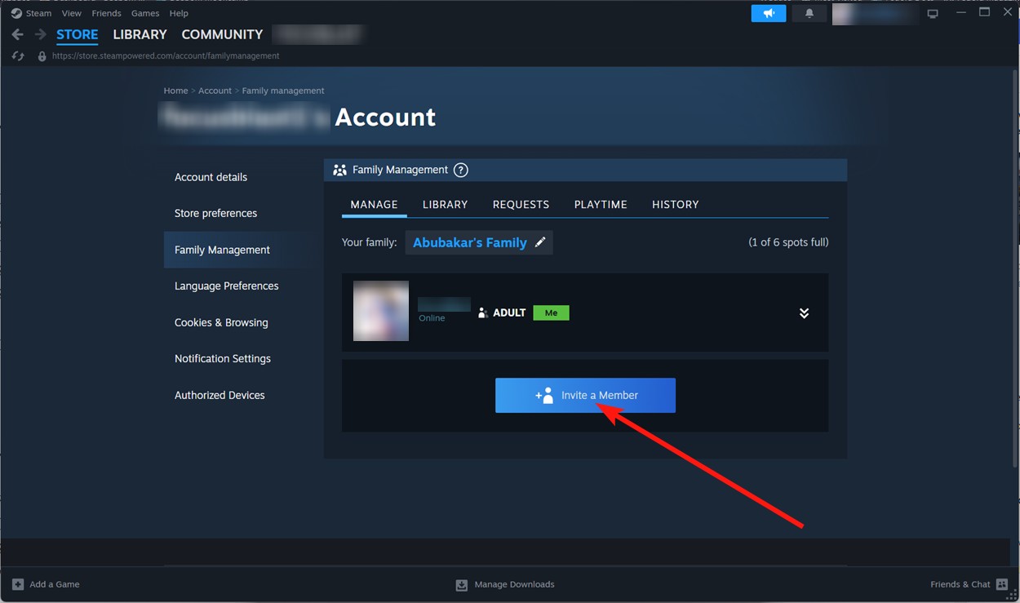Click Invite a Member
The width and height of the screenshot is (1020, 603).
[585, 395]
